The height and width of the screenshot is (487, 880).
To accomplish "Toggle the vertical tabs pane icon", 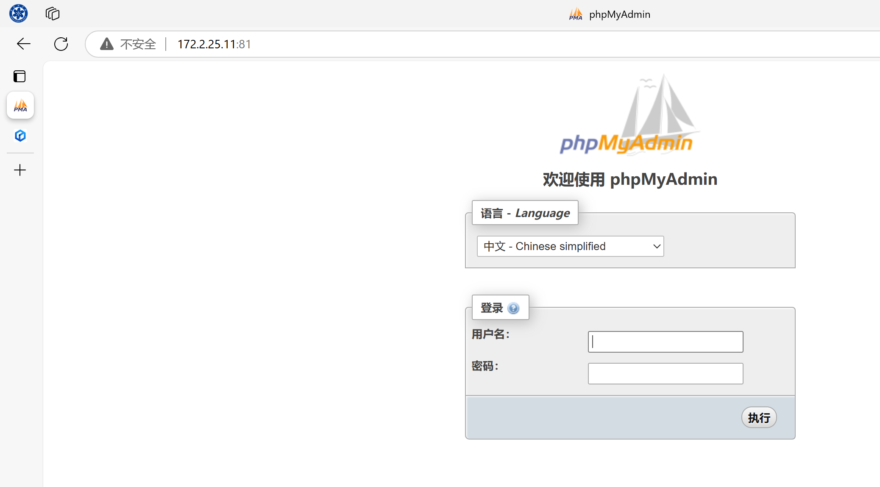I will click(x=19, y=76).
